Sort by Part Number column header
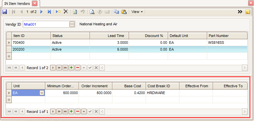254x121 pixels. [227, 36]
